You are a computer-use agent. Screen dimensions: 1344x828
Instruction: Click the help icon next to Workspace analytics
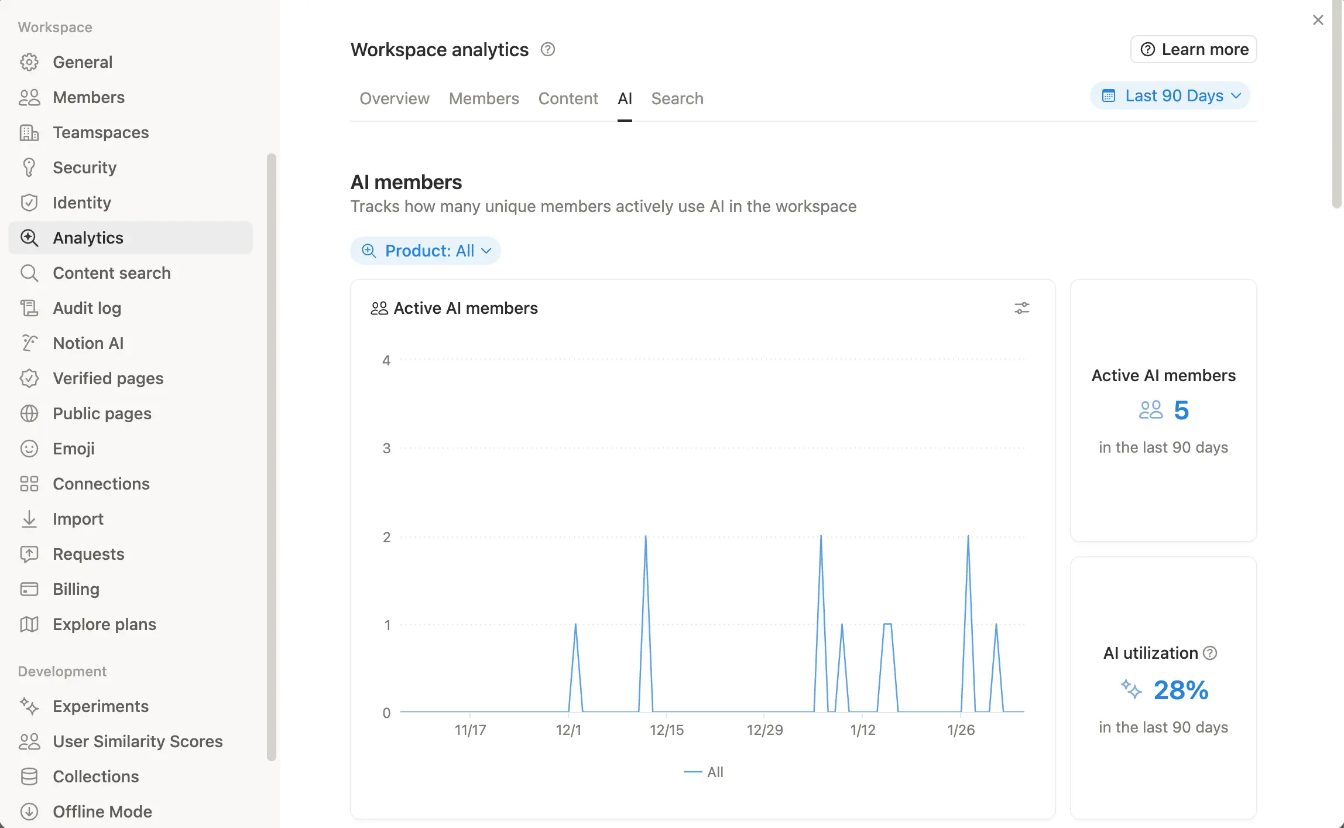click(x=548, y=50)
